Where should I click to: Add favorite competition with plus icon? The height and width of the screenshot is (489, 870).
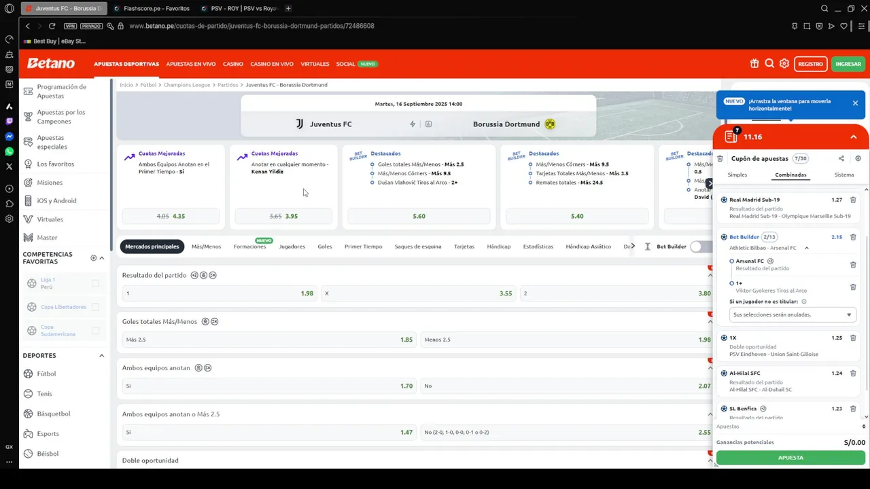[94, 258]
